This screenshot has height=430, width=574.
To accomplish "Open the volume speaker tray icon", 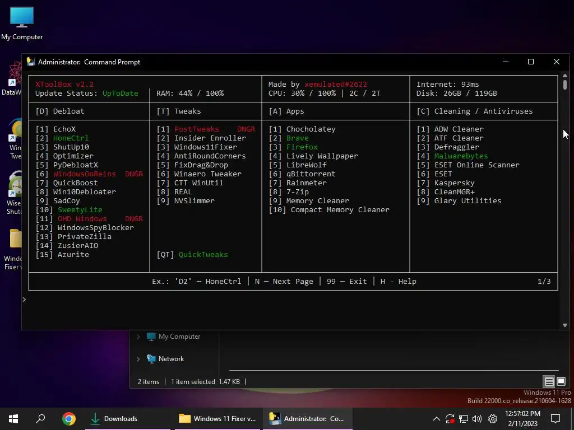I will pos(477,419).
